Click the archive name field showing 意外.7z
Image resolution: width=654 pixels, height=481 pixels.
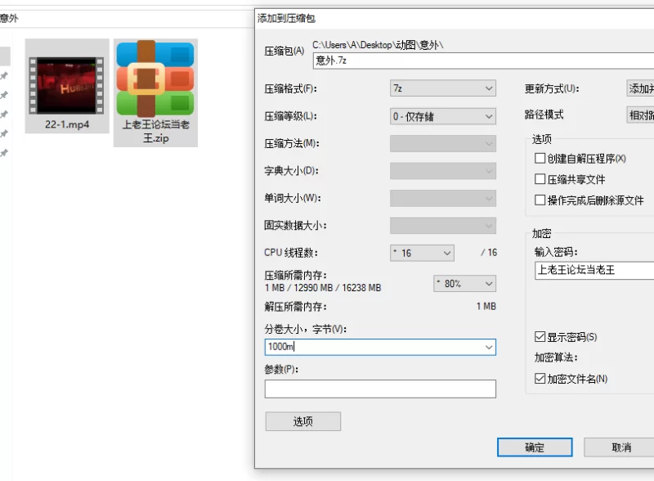point(483,61)
